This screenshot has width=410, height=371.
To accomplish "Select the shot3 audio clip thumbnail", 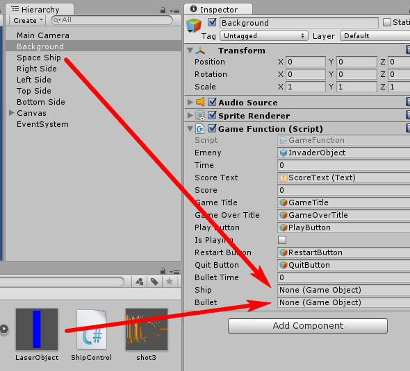I will point(147,329).
